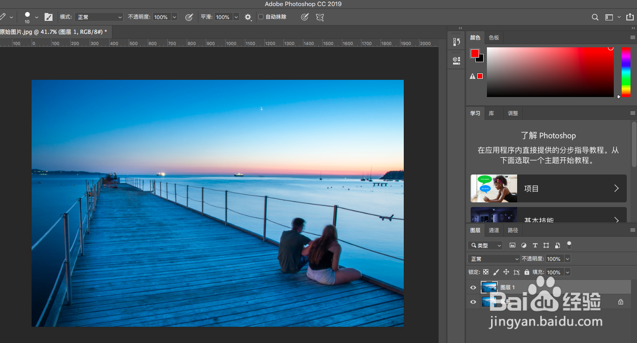637x343 pixels.
Task: Switch to the 调整 tab
Action: (513, 113)
